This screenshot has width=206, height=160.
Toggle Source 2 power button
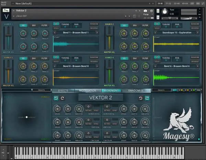point(157,24)
